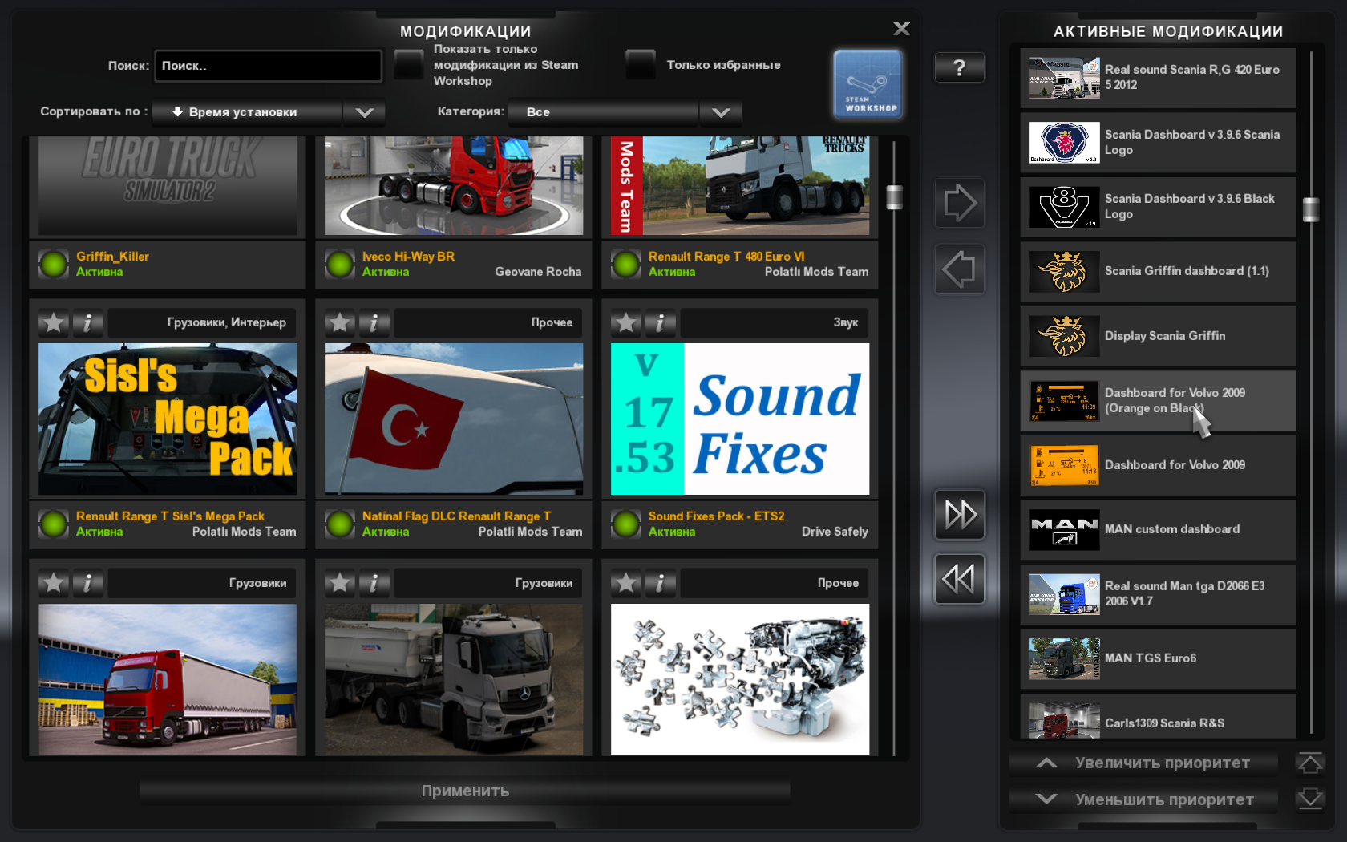This screenshot has width=1347, height=842.
Task: Select Scania Dashboard v 3.9.6 Scania Logo
Action: (x=1158, y=143)
